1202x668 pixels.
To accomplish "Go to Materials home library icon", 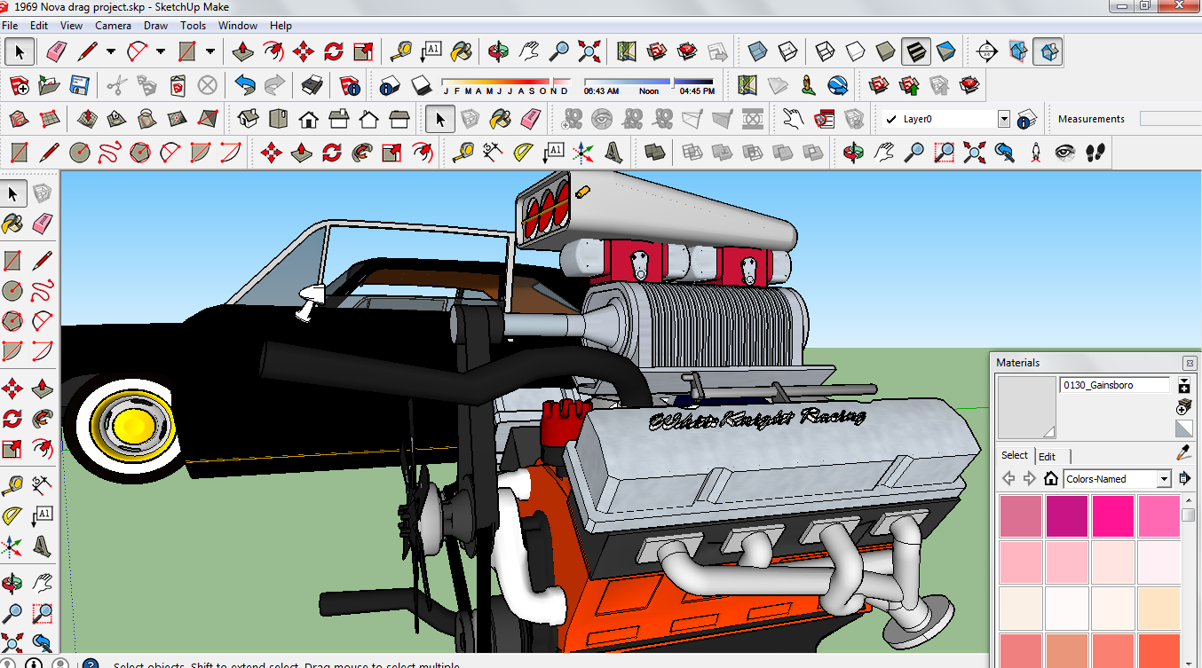I will [x=1051, y=478].
